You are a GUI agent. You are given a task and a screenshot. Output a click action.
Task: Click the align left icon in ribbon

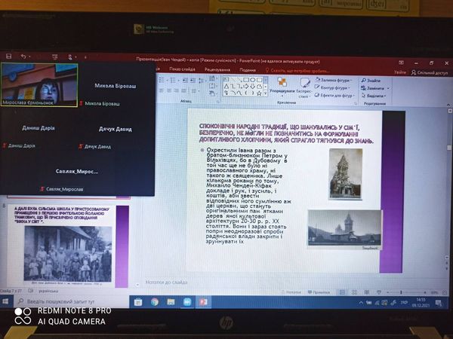click(162, 91)
